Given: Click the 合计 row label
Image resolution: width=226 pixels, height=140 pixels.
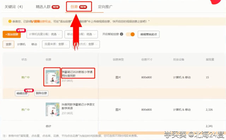Looking at the screenshot, I should pyautogui.click(x=48, y=126).
